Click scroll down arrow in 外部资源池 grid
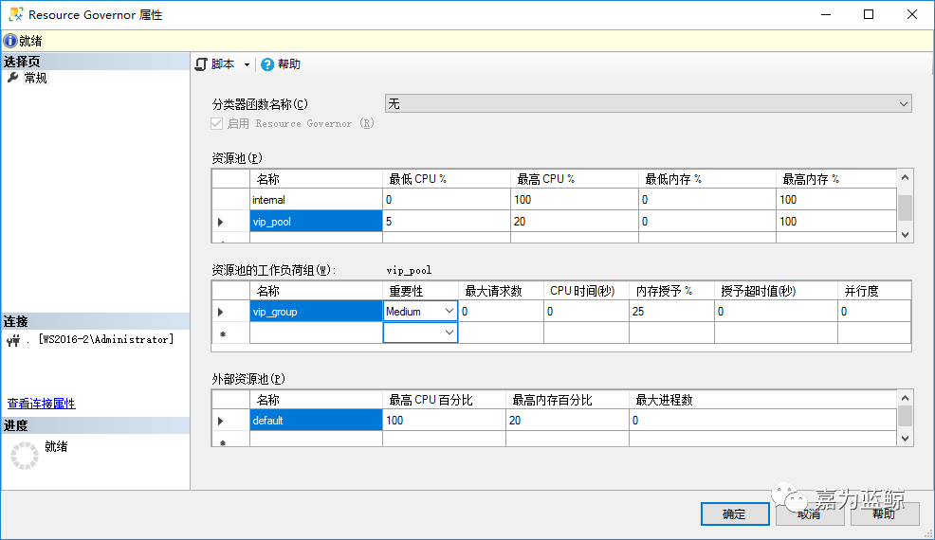This screenshot has height=540, width=935. [906, 439]
